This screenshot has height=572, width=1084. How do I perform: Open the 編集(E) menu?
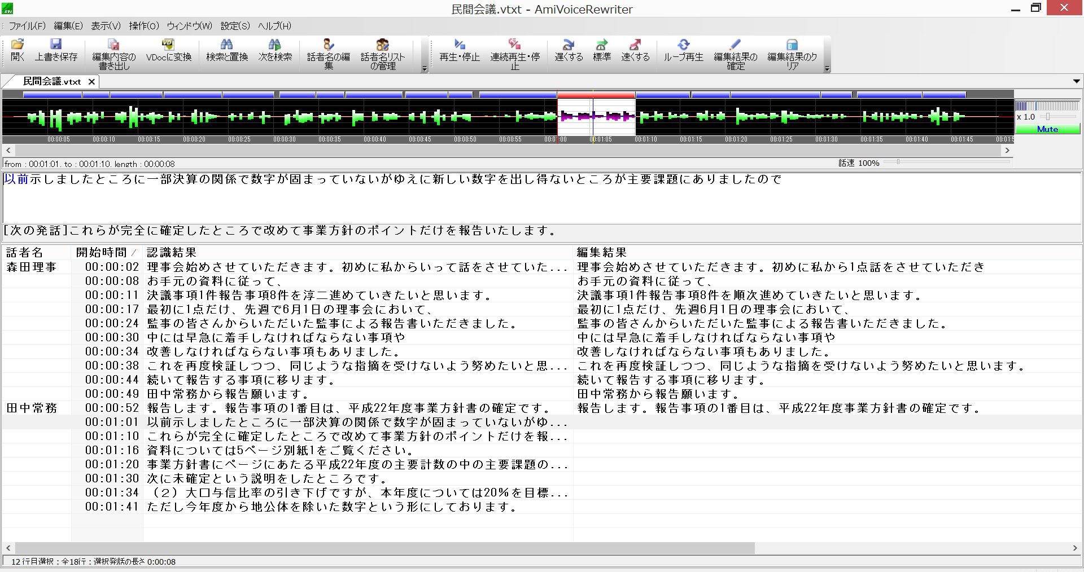68,26
